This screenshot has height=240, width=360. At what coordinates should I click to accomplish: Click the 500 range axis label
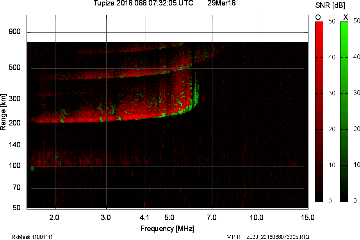coord(14,68)
